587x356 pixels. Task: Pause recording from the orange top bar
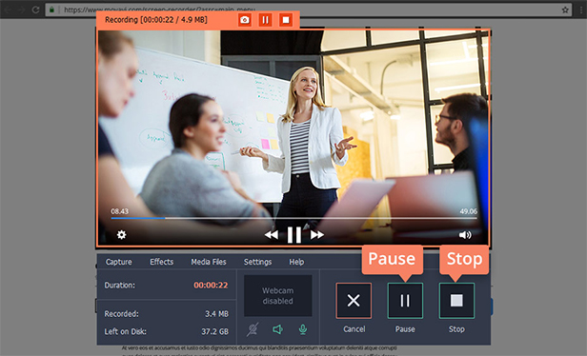tap(266, 19)
